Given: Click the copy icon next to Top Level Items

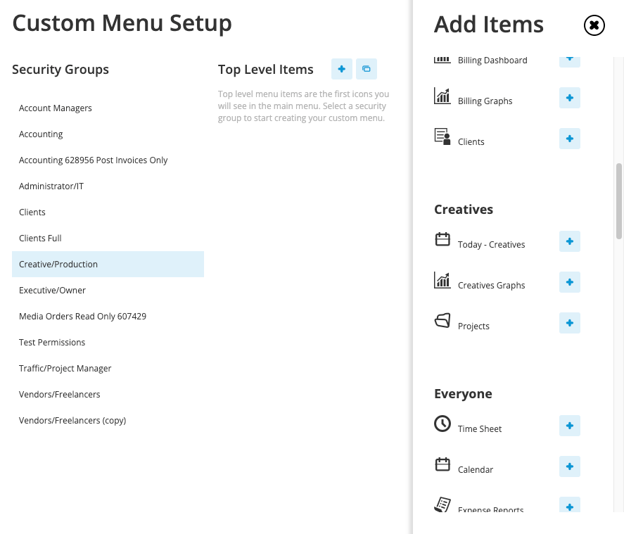Looking at the screenshot, I should tap(366, 69).
